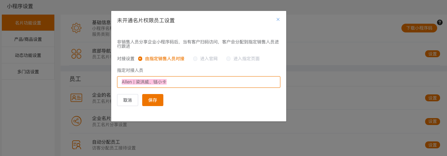The width and height of the screenshot is (447, 156).
Task: Open the 多门店设置 tab
Action: (28, 72)
